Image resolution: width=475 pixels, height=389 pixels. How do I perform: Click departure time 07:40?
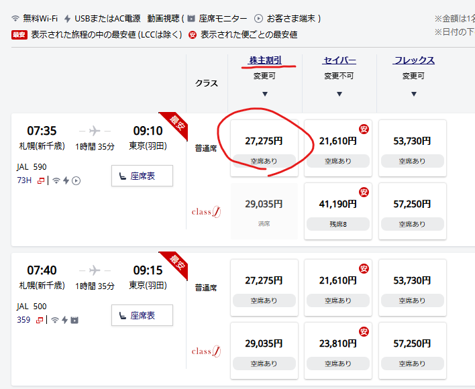pyautogui.click(x=42, y=270)
